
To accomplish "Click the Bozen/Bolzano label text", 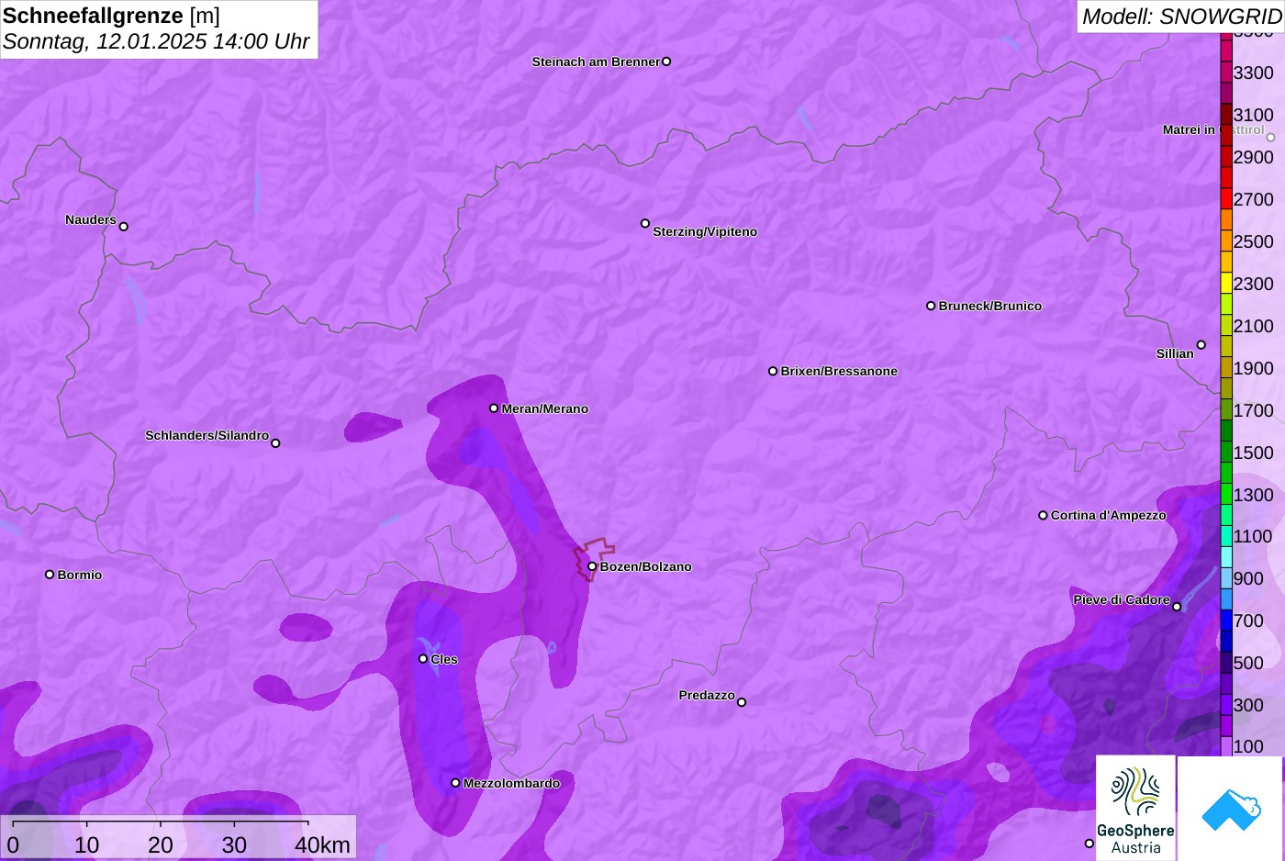I will (x=646, y=566).
